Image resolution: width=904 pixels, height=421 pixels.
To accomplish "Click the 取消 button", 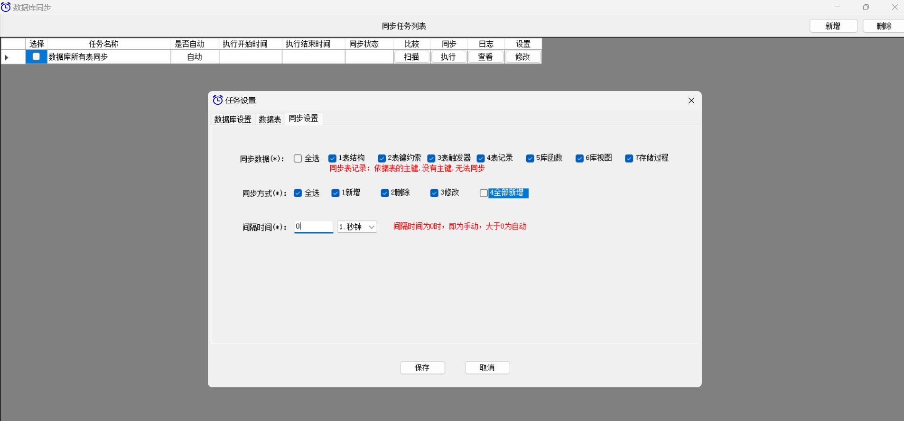I will [x=487, y=368].
